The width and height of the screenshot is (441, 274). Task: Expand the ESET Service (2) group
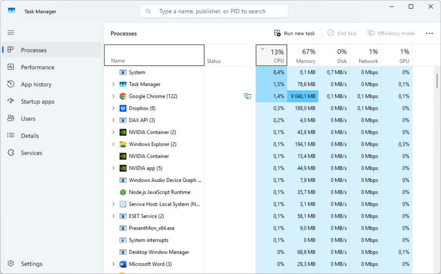(x=113, y=216)
